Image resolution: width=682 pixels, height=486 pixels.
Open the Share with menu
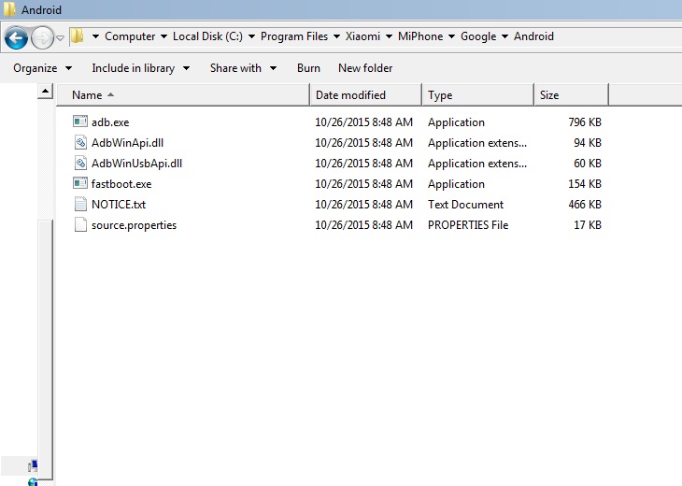pos(243,68)
